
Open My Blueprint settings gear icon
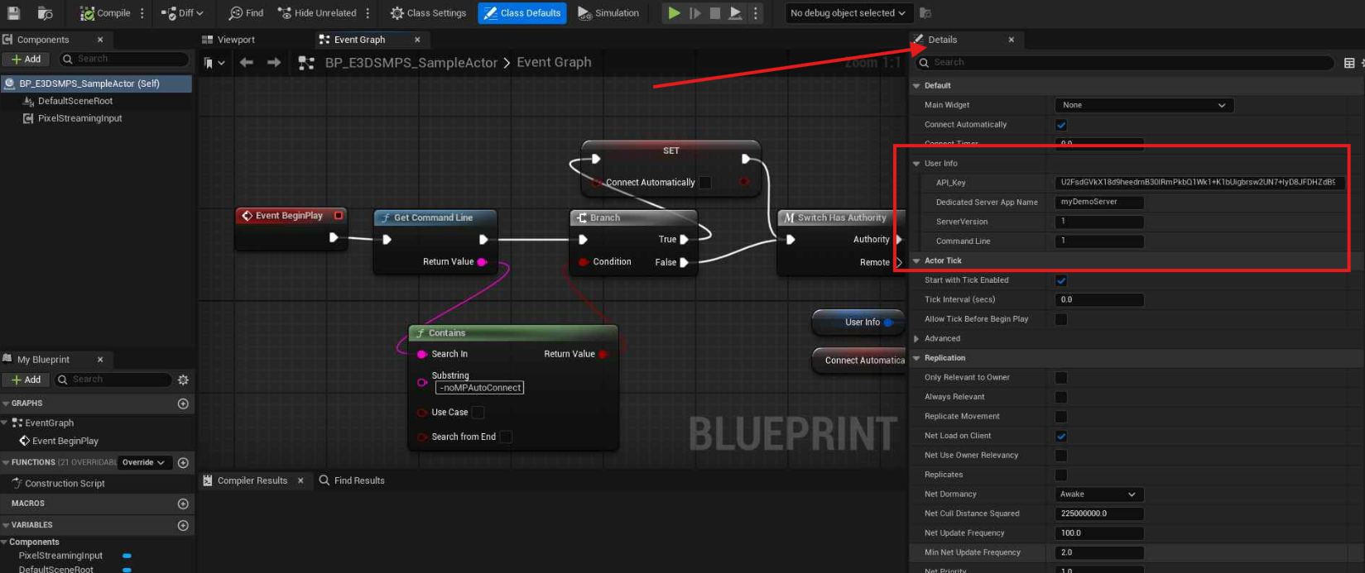click(183, 380)
